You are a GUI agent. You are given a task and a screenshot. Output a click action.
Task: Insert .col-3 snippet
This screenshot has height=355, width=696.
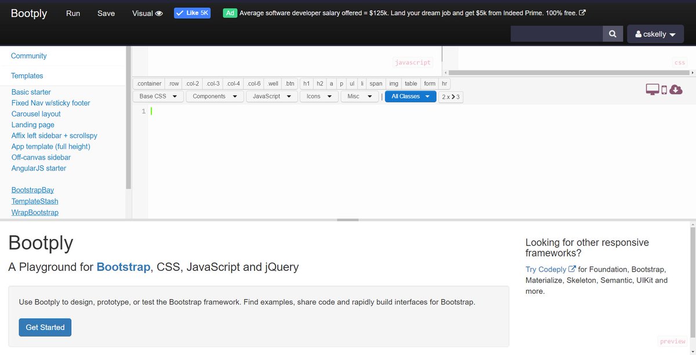pyautogui.click(x=213, y=84)
